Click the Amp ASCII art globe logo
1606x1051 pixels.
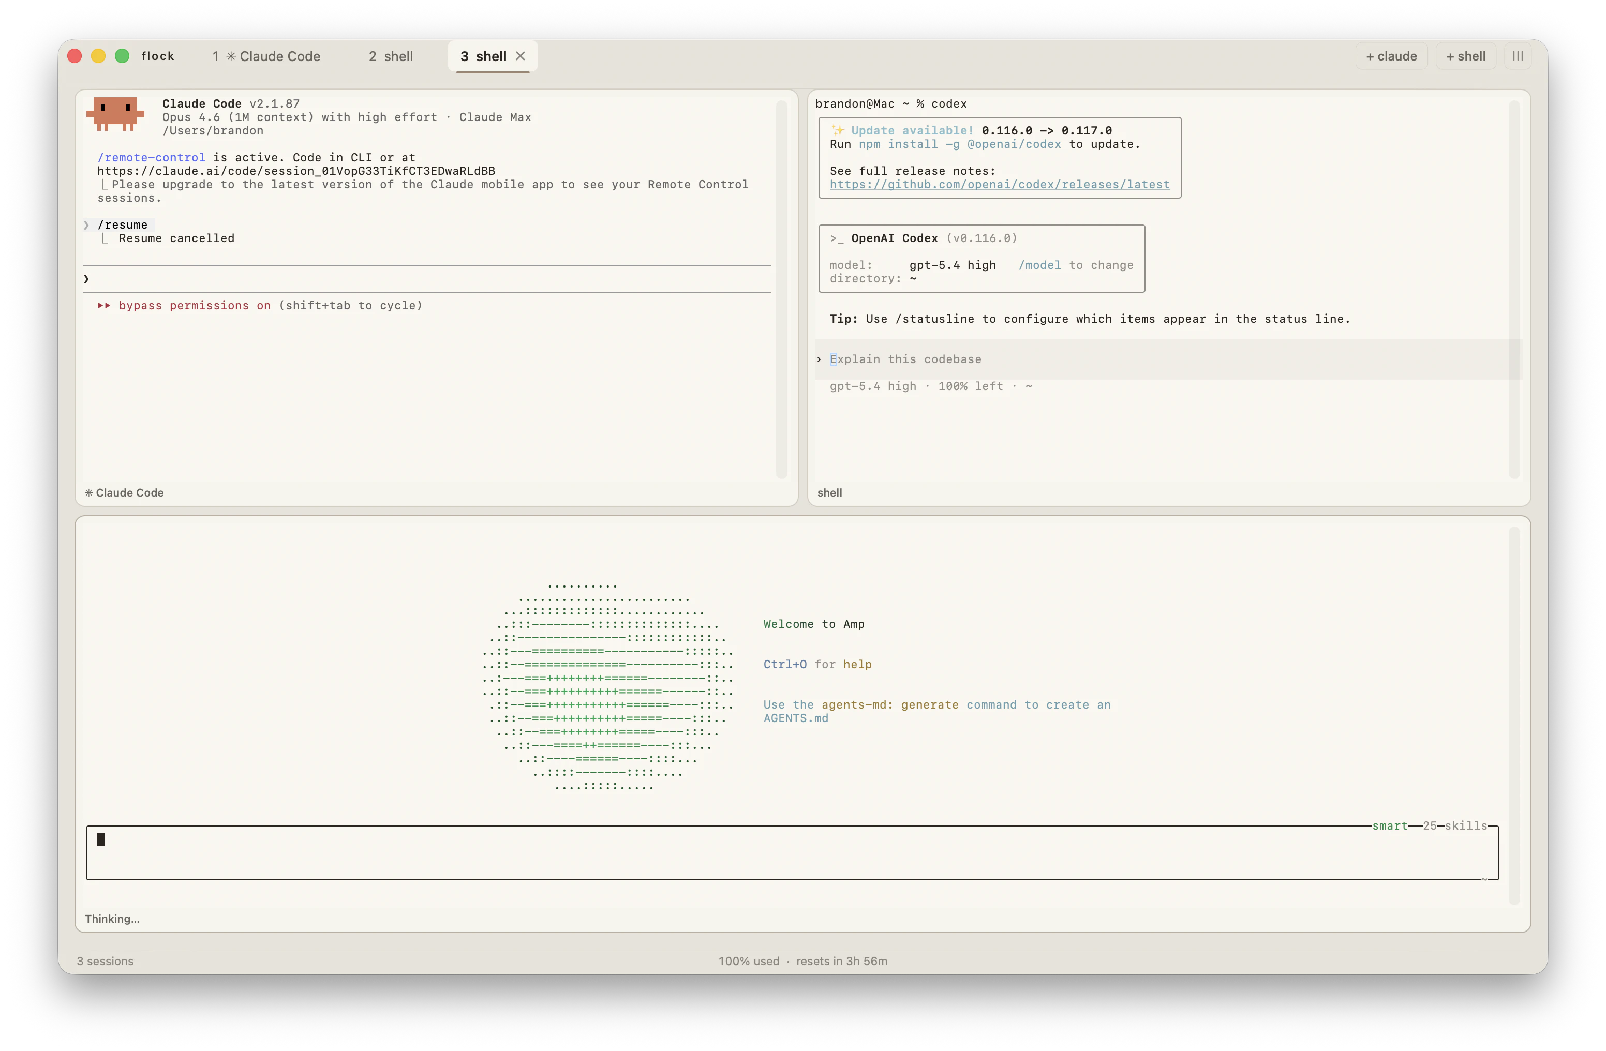tap(607, 685)
